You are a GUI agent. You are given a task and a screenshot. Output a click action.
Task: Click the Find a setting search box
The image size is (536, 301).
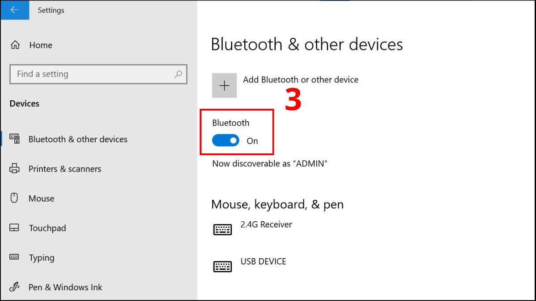click(89, 74)
